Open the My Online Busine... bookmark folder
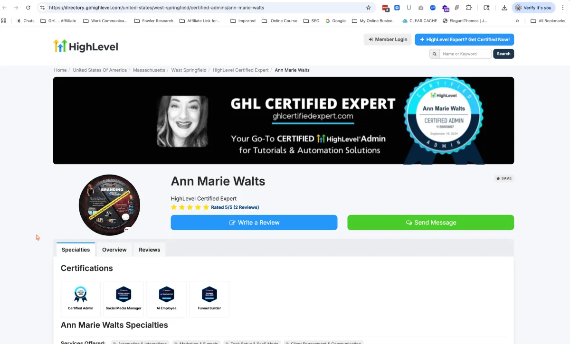Screen dimensions: 570x344 pyautogui.click(x=374, y=21)
